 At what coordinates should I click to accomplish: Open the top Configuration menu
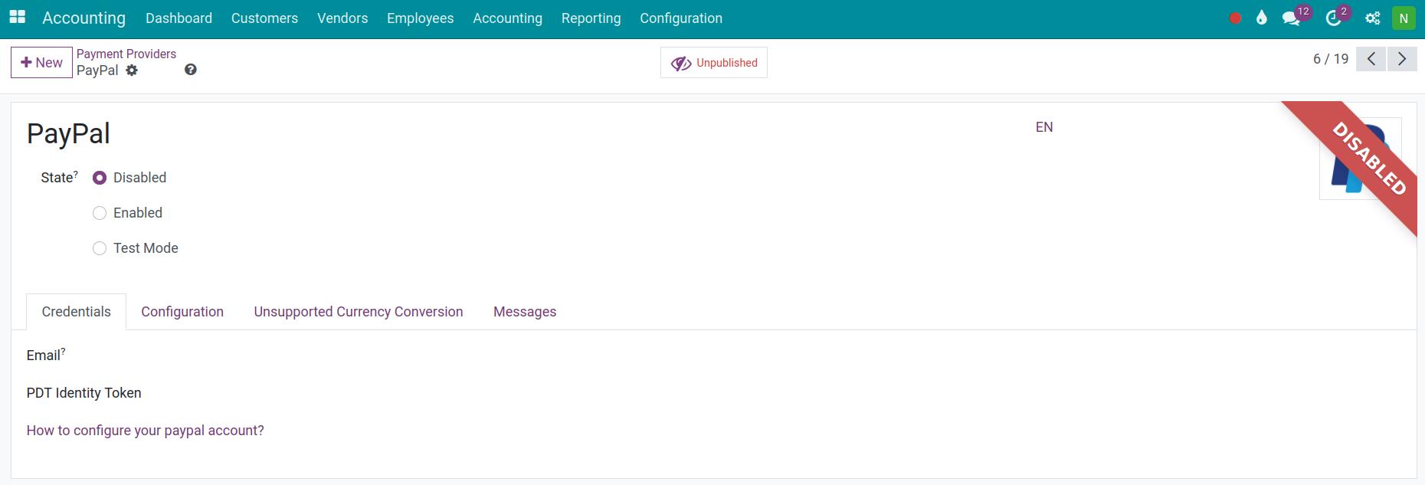[681, 18]
